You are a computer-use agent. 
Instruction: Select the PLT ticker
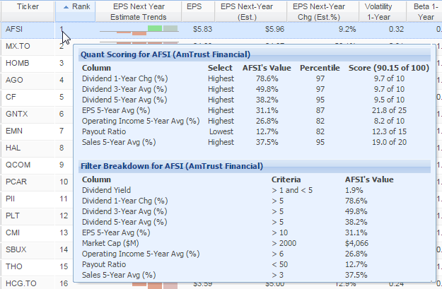point(13,216)
